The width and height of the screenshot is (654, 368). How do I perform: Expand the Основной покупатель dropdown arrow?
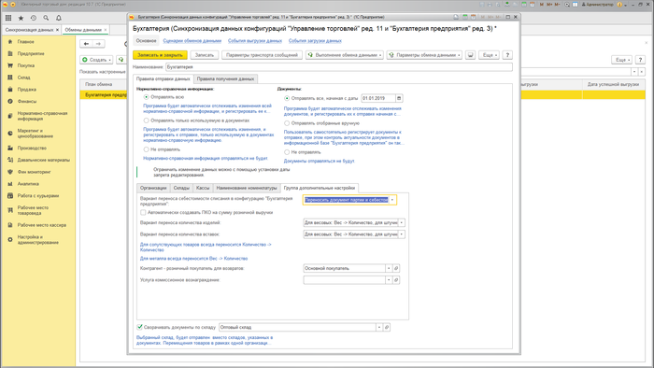[389, 268]
